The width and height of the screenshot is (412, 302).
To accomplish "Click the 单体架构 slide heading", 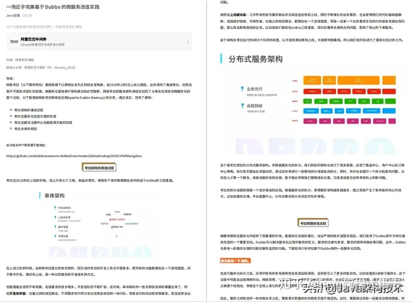I will point(54,196).
